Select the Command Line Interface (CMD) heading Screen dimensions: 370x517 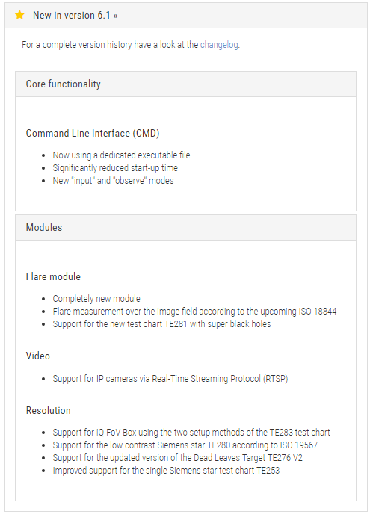tap(93, 133)
